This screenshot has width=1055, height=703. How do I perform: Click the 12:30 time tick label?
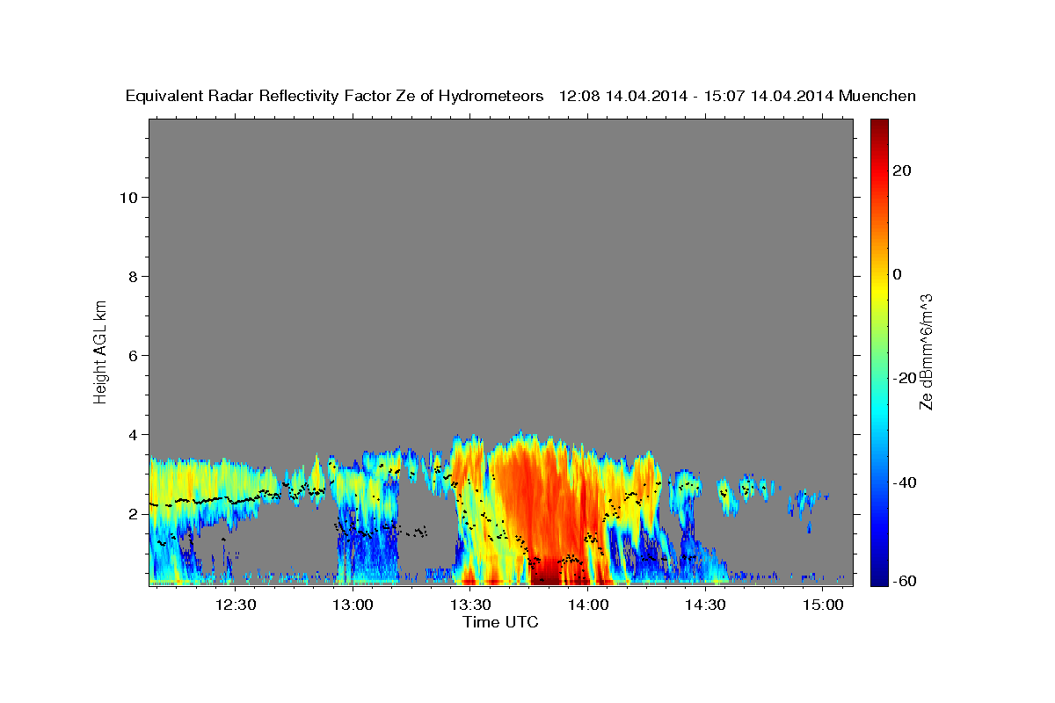coord(236,605)
